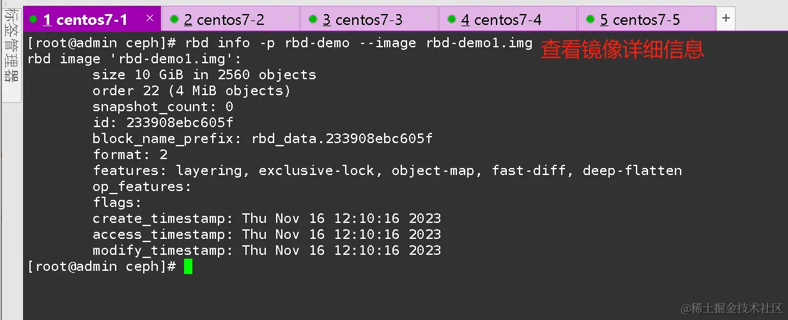788x320 pixels.
Task: Click the red Chinese annotation text
Action: tap(622, 49)
